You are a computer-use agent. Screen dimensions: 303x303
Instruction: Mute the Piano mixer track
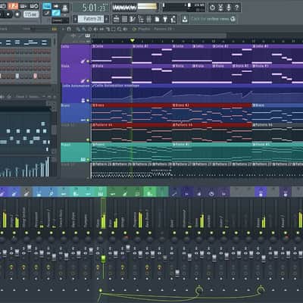101,233
